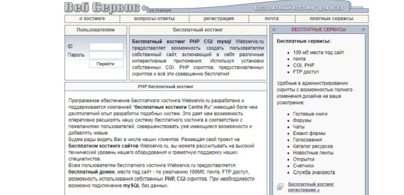
Task: Click the Перейти login button
Action: [x=106, y=64]
